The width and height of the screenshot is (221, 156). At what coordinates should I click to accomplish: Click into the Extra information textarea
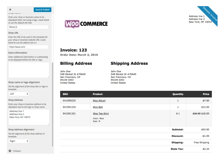click(29, 70)
